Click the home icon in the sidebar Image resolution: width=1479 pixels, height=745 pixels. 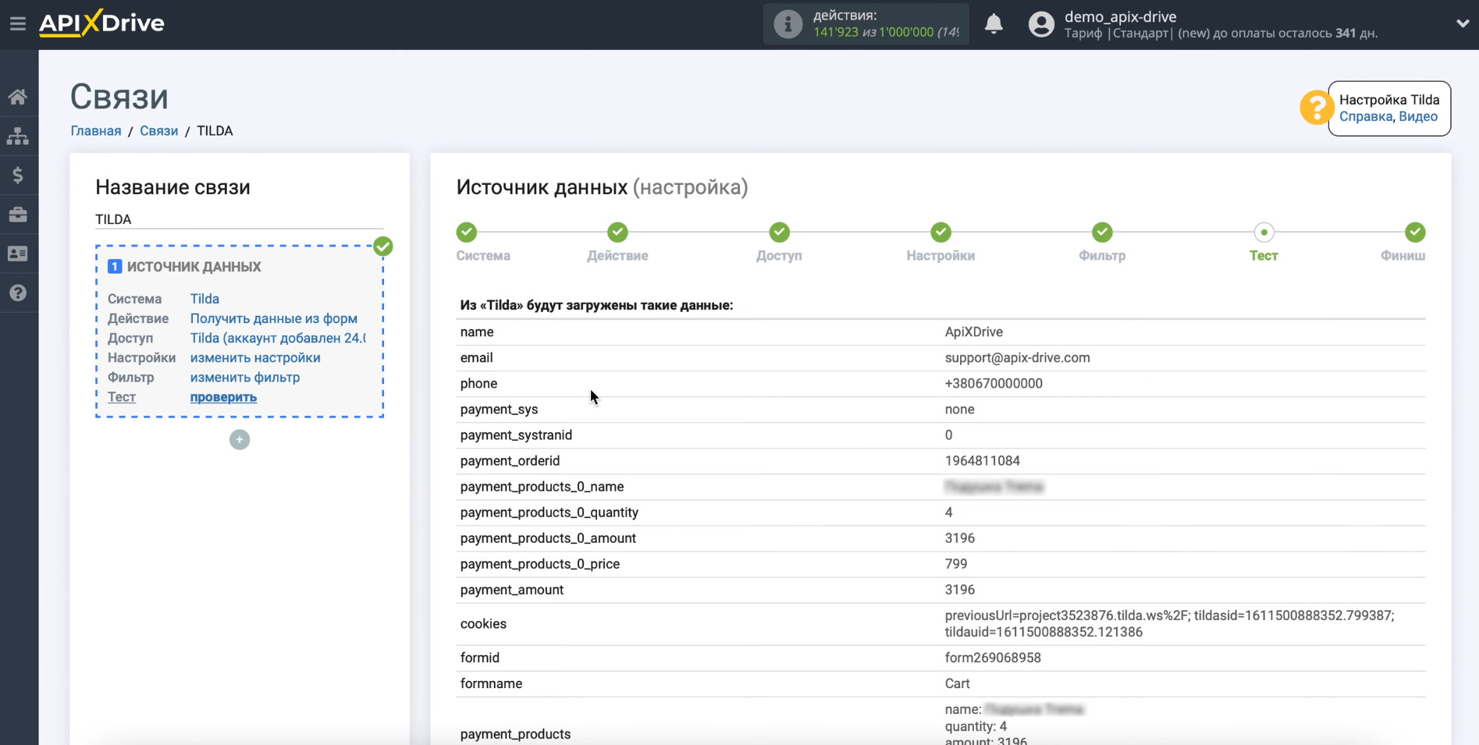18,97
